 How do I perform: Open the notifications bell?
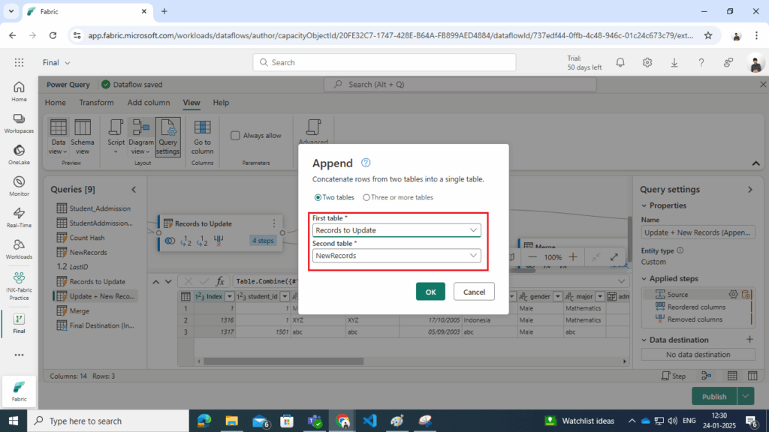pyautogui.click(x=620, y=62)
